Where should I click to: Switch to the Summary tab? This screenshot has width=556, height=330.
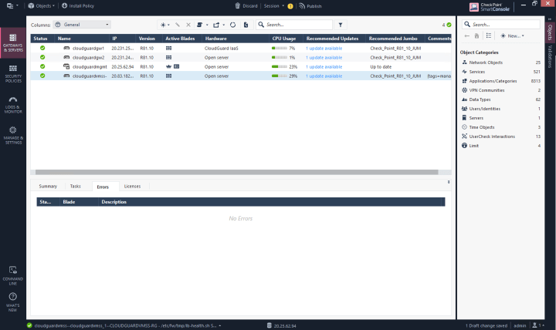(48, 187)
